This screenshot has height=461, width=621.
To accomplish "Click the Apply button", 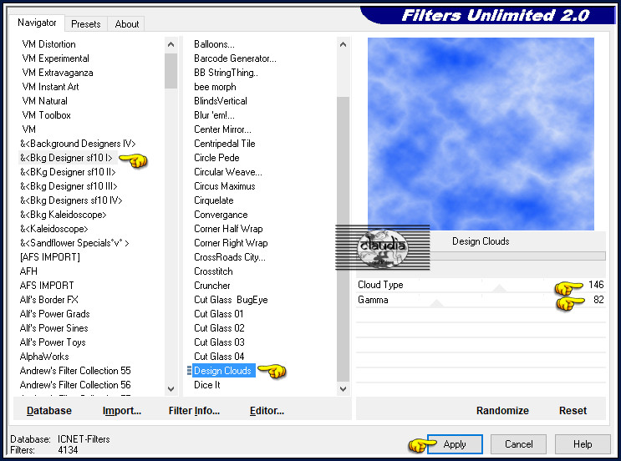I will tap(455, 444).
